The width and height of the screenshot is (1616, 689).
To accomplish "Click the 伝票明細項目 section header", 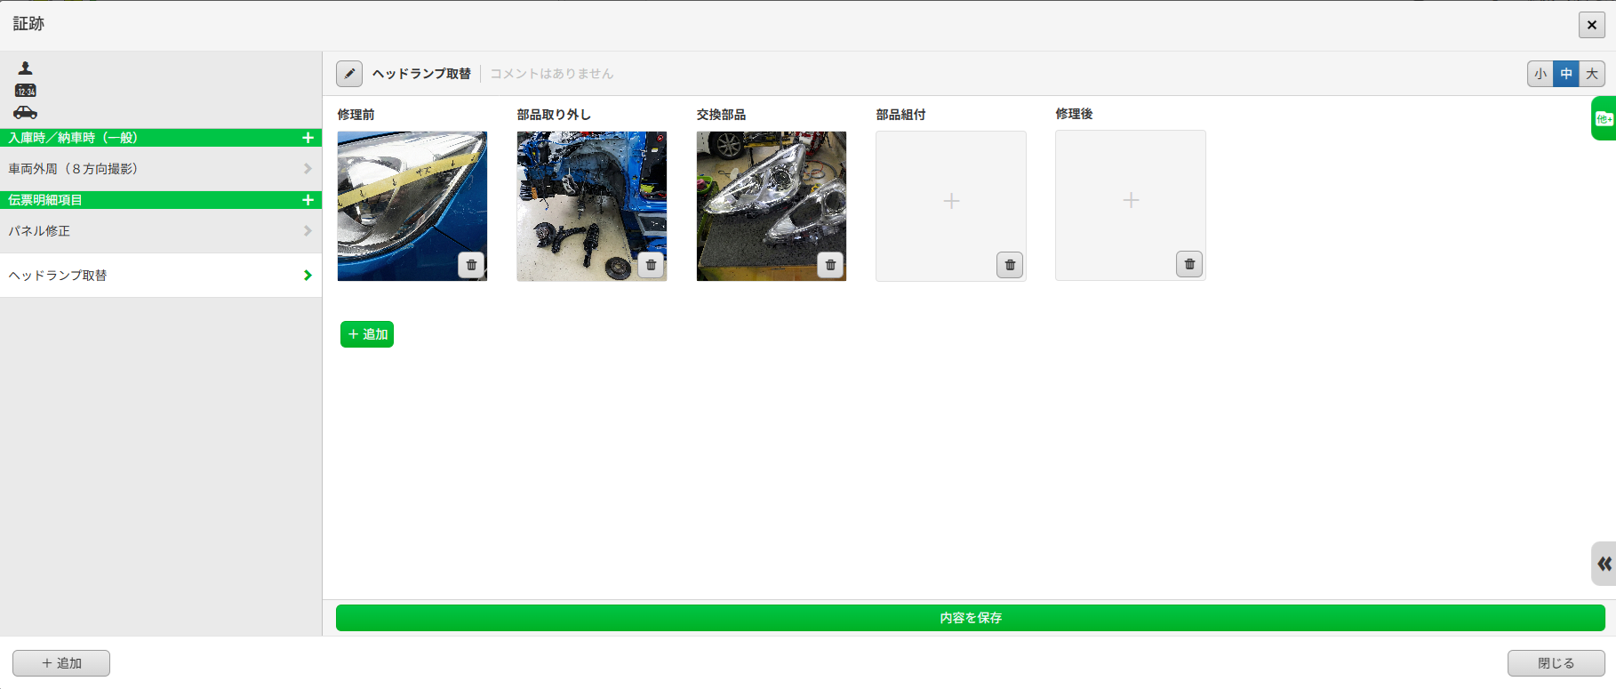I will (161, 200).
